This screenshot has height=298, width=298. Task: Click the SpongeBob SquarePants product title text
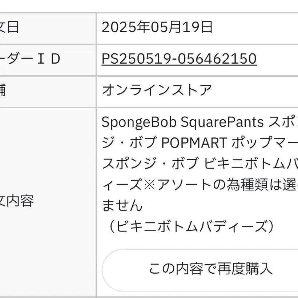point(182,122)
